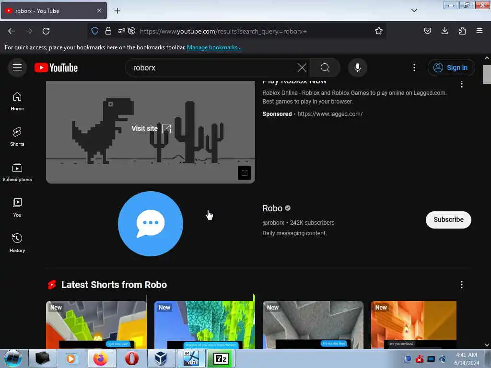Click the Firefox back arrow

[x=12, y=31]
